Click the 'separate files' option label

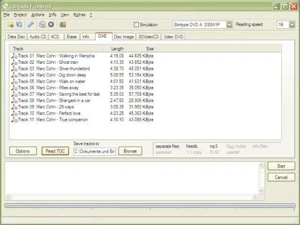(167, 146)
